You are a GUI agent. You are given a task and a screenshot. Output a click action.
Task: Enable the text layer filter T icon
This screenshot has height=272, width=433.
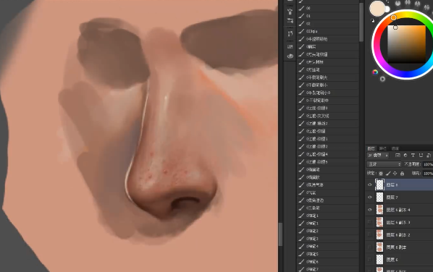(x=413, y=156)
